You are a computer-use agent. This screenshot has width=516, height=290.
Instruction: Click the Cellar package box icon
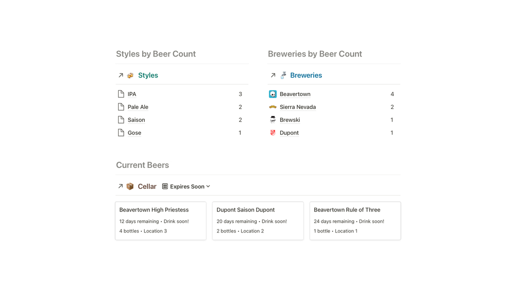[x=130, y=186]
